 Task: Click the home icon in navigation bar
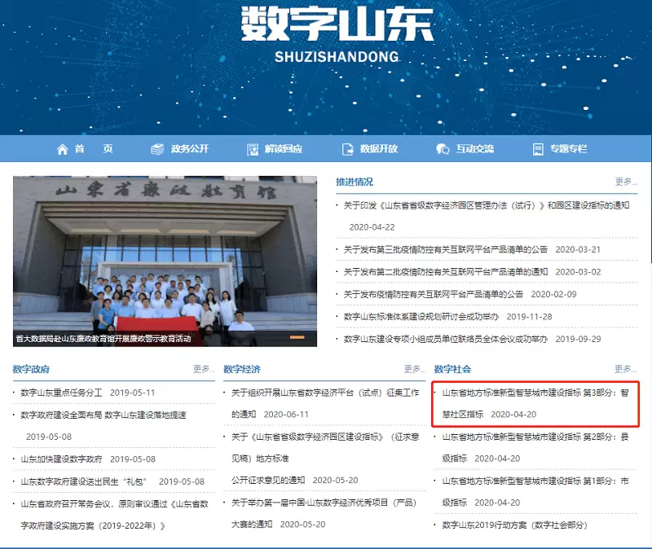[63, 149]
